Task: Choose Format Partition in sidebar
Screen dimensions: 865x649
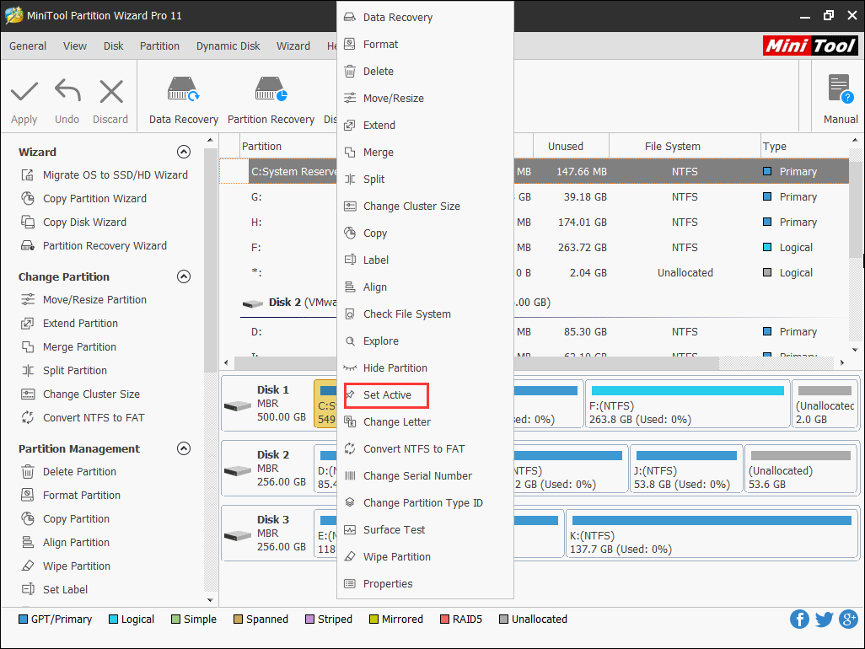Action: tap(71, 495)
